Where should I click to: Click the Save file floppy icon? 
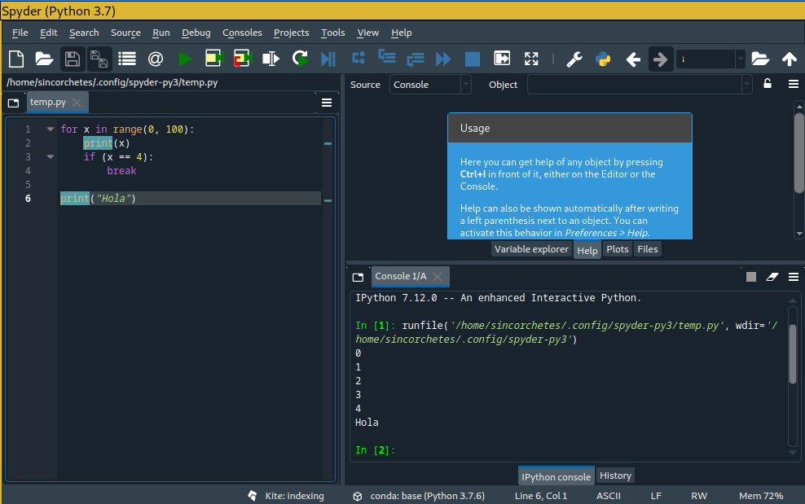tap(73, 59)
